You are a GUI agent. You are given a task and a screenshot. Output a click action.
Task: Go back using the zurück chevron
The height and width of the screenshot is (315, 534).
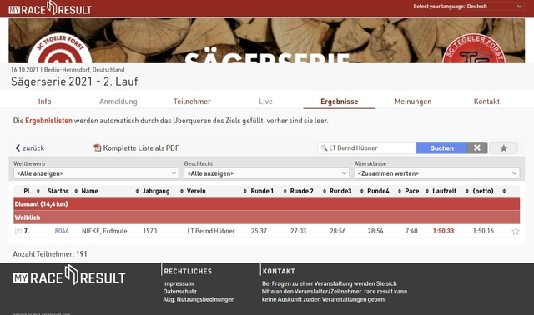click(18, 148)
